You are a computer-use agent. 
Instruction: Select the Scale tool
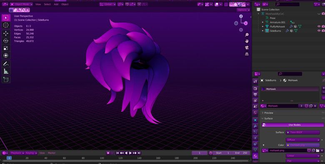point(6,48)
